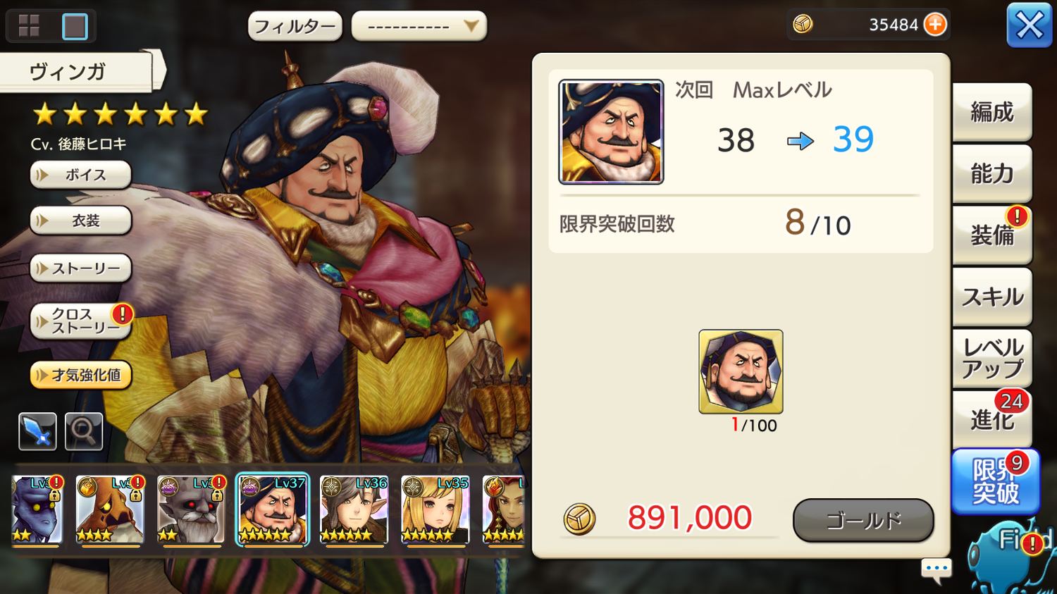
Task: Select single-unit view icon
Action: [x=75, y=26]
